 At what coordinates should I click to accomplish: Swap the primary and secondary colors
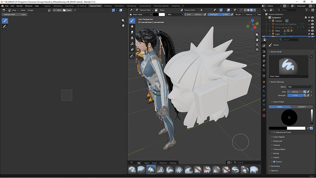pos(308,128)
